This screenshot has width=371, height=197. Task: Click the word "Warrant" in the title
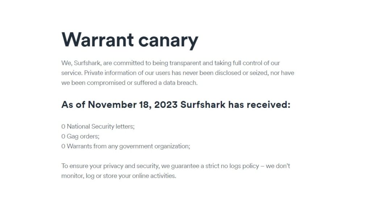97,39
